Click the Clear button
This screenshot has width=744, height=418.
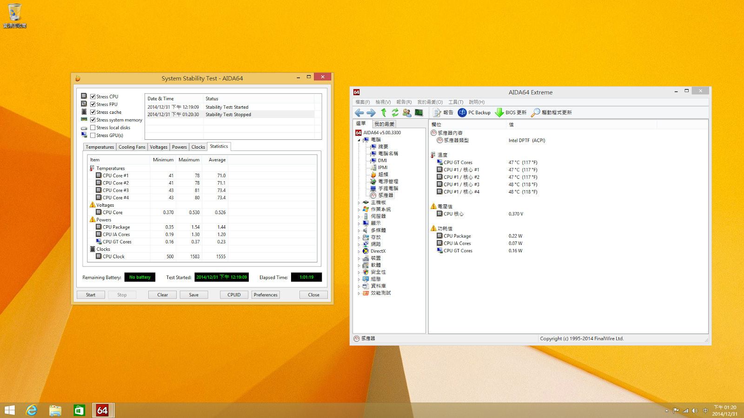pos(163,295)
